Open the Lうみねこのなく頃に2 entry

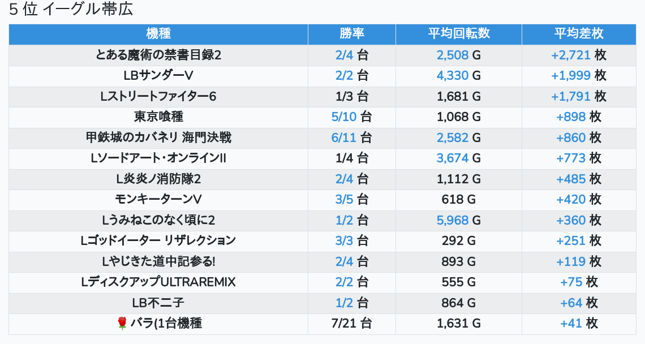[x=158, y=220]
